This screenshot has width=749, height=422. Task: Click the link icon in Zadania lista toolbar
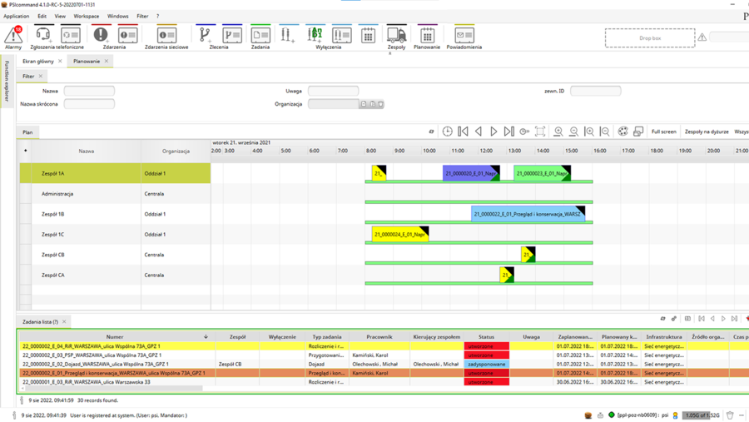click(674, 319)
